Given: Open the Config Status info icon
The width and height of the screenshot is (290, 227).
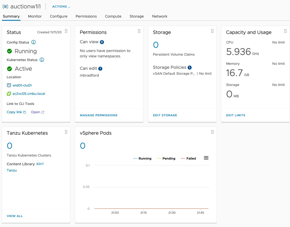Looking at the screenshot, I should pos(34,42).
